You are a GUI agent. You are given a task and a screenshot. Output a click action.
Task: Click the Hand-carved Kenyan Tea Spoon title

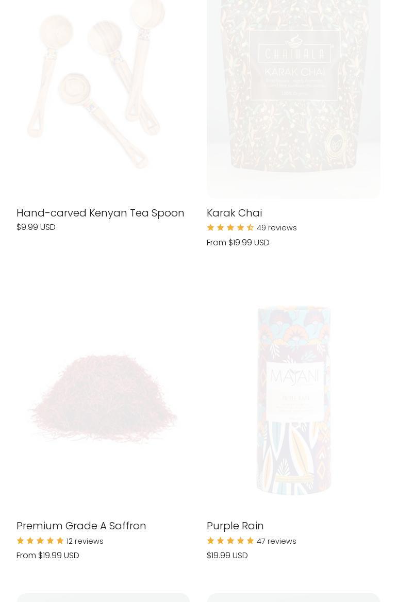100,213
